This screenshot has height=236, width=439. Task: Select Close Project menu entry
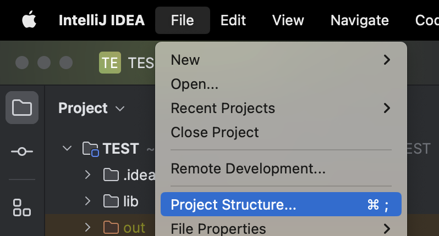point(215,132)
